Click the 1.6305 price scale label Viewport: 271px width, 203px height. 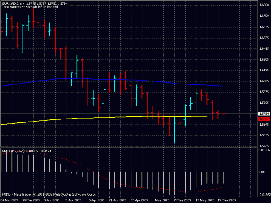[x=264, y=59]
